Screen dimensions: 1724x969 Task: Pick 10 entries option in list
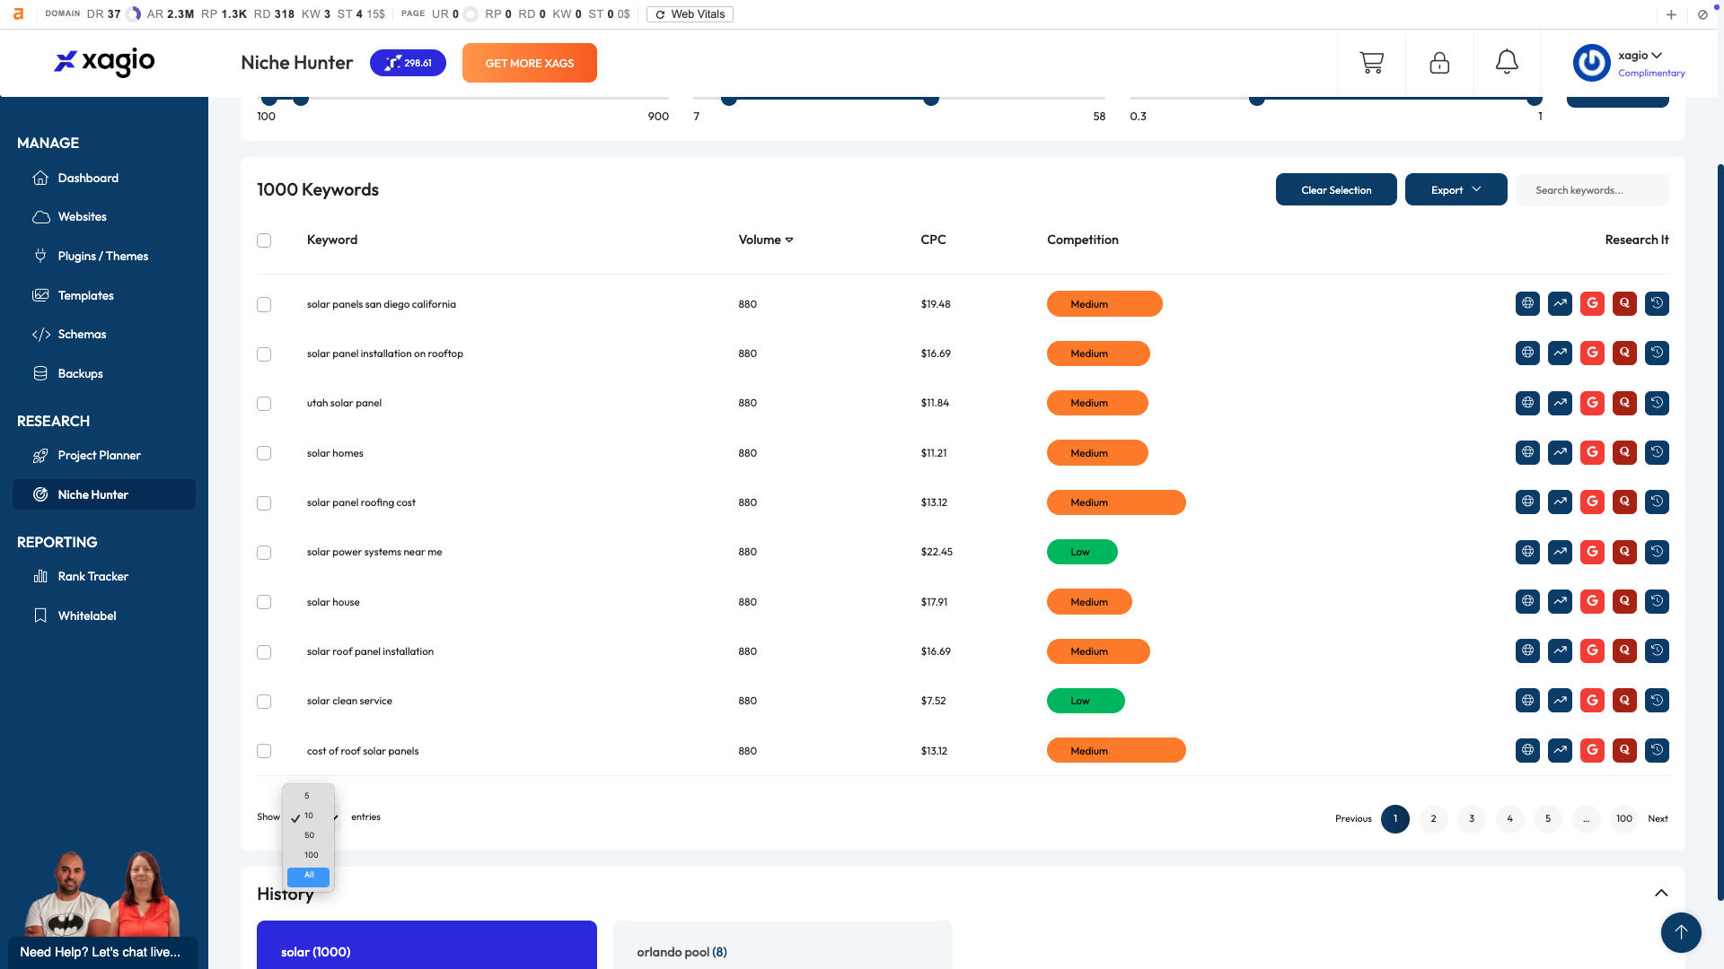tap(308, 816)
